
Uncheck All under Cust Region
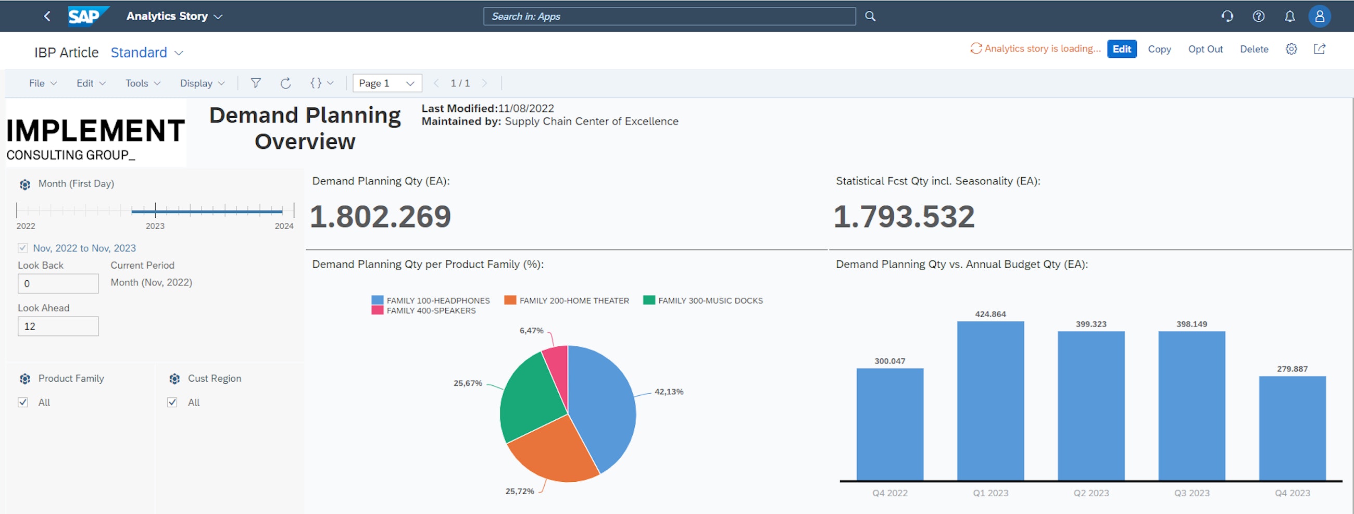(172, 402)
